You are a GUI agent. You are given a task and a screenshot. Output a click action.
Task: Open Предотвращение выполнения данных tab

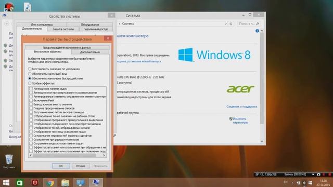tap(67, 47)
